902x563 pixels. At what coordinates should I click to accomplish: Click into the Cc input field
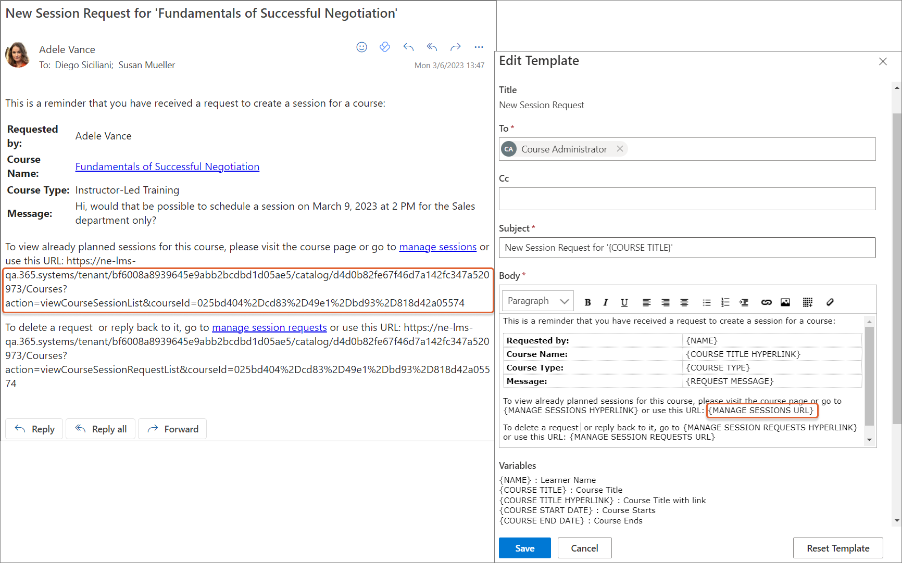click(687, 199)
